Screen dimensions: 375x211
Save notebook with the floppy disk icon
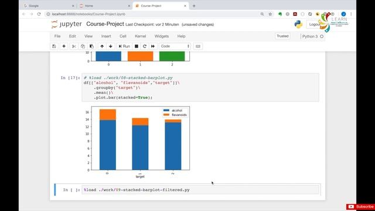pos(54,46)
